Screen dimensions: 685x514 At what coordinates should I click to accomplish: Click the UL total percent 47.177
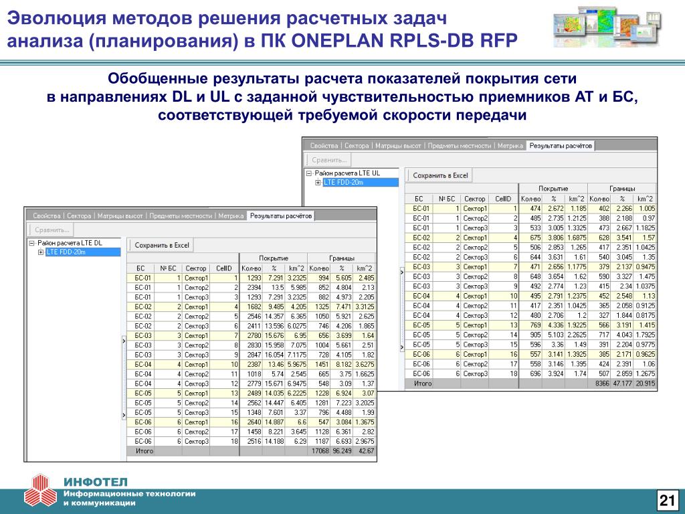pyautogui.click(x=621, y=383)
